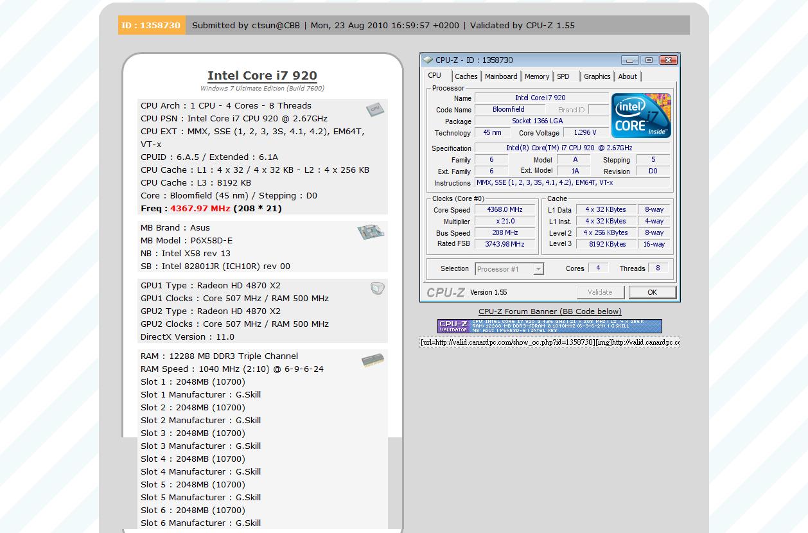Click the Windows 7 Ultimate Edition subtitle
The image size is (808, 533).
[x=262, y=89]
